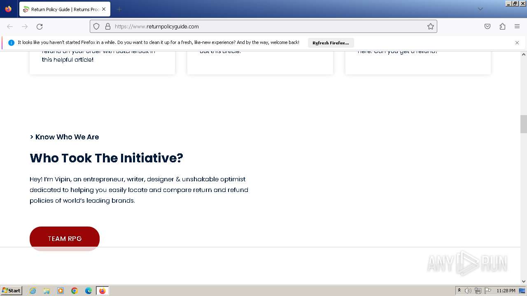Restore down the Firefox window
The width and height of the screenshot is (527, 296).
click(515, 3)
